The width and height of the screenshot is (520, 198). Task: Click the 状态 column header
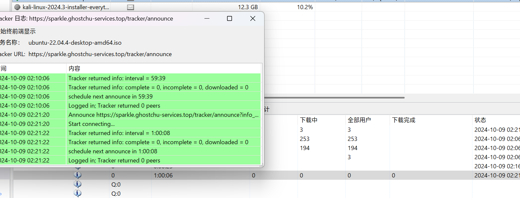click(480, 120)
